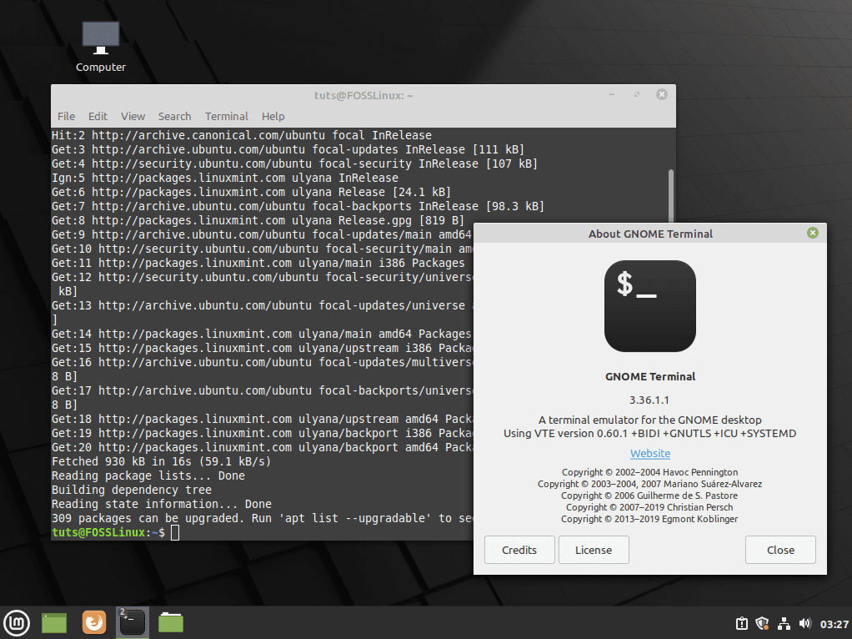Screen dimensions: 852x639
Task: Open the View menu to toggle fullscreen
Action: (132, 116)
